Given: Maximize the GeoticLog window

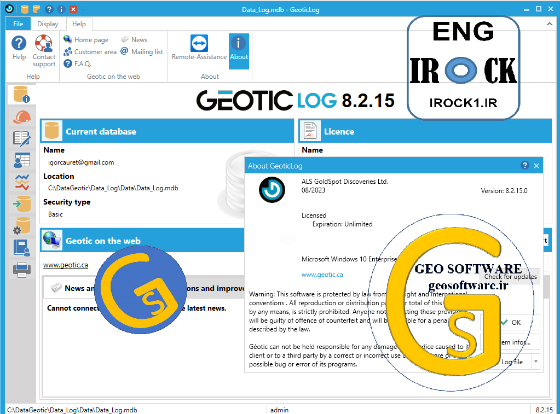Looking at the screenshot, I should pyautogui.click(x=539, y=9).
